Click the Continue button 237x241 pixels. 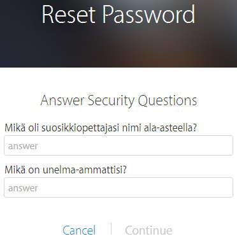pyautogui.click(x=148, y=230)
